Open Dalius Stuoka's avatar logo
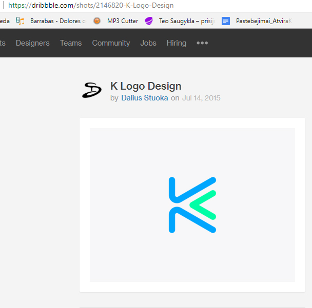 [x=92, y=90]
